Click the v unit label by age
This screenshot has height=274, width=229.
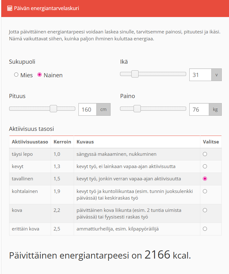click(x=216, y=75)
